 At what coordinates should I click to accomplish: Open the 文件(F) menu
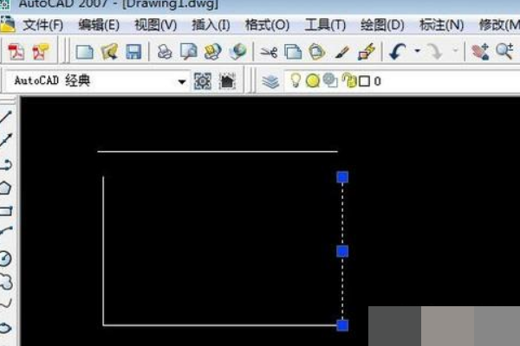click(42, 25)
